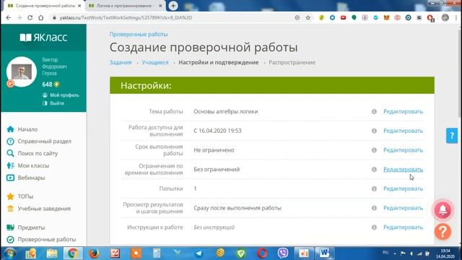Click the info icon for Инструкции к работе
The image size is (462, 260).
coord(374,227)
